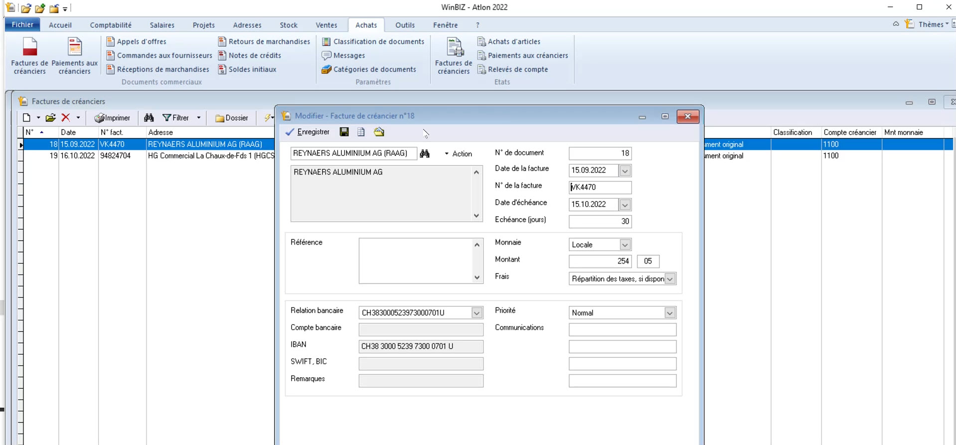956x445 pixels.
Task: Click the Montant amount field showing 254
Action: coord(600,261)
